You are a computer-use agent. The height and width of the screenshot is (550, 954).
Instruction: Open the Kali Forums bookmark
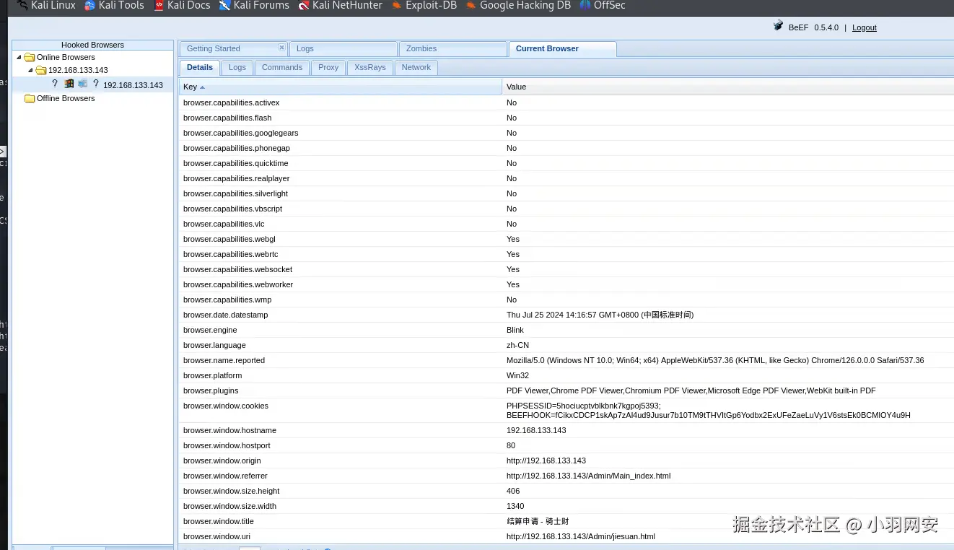(254, 5)
